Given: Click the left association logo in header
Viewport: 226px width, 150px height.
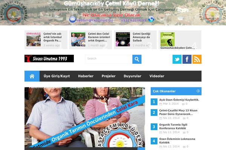Looking at the screenshot, I should pyautogui.click(x=14, y=12).
